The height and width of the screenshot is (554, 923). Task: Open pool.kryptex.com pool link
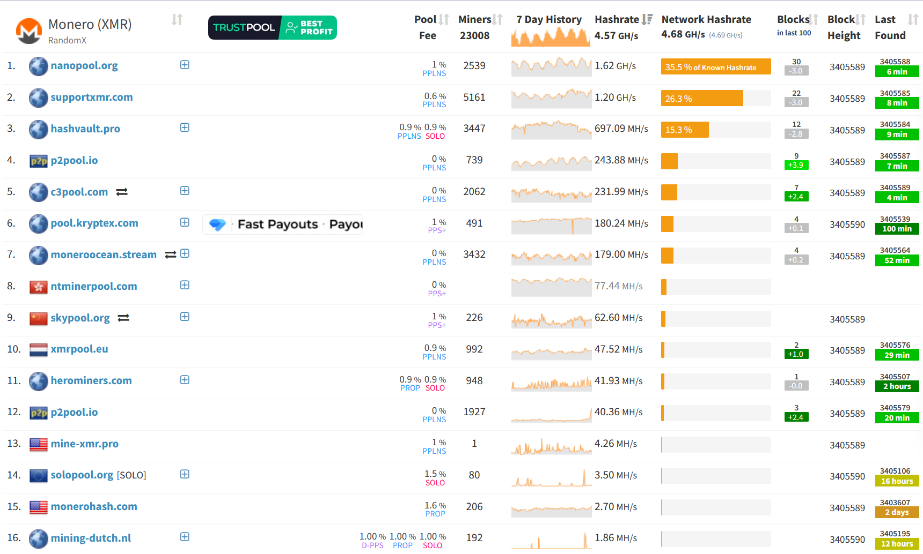94,223
